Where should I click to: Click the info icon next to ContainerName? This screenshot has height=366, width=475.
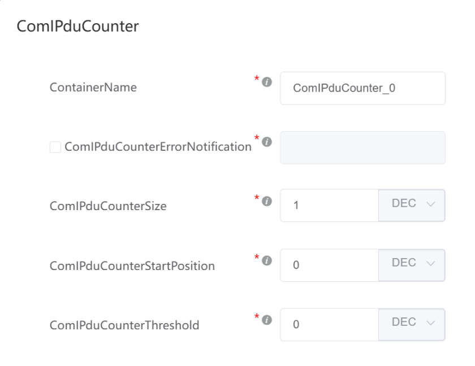[266, 82]
